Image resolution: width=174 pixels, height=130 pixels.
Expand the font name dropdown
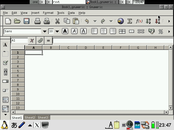[45, 31]
